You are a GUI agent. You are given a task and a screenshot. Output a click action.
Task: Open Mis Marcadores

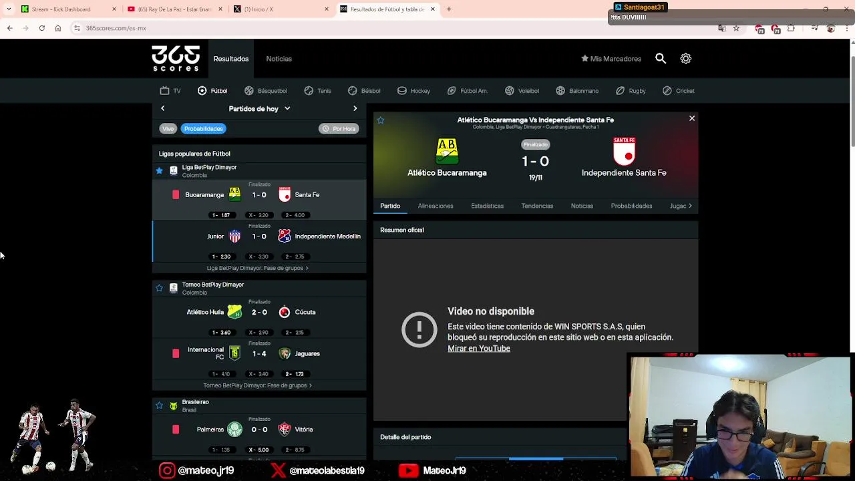tap(611, 59)
